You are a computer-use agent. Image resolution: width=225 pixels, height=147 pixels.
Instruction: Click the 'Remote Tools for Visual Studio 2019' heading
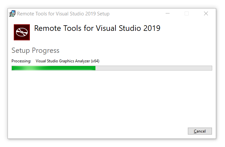[97, 28]
